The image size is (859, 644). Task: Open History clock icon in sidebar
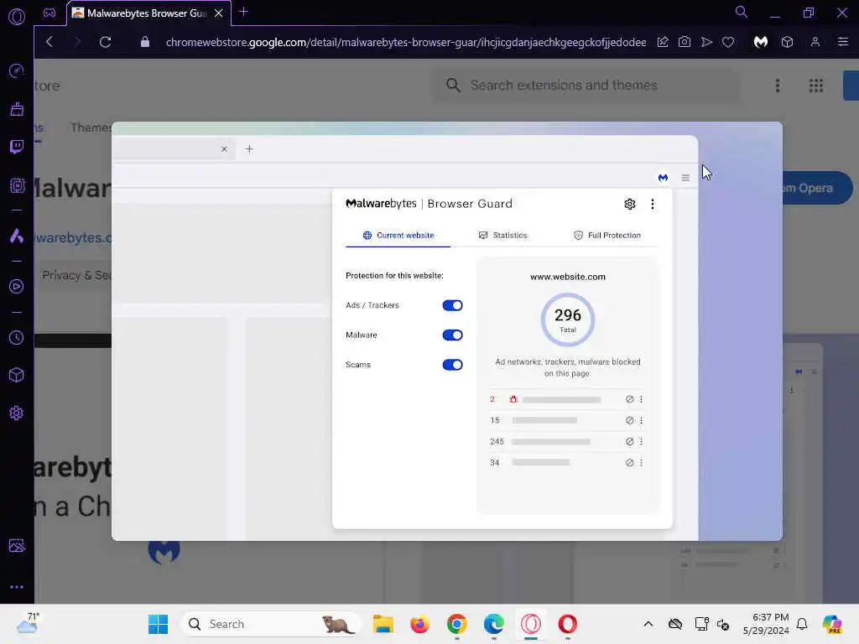(17, 337)
